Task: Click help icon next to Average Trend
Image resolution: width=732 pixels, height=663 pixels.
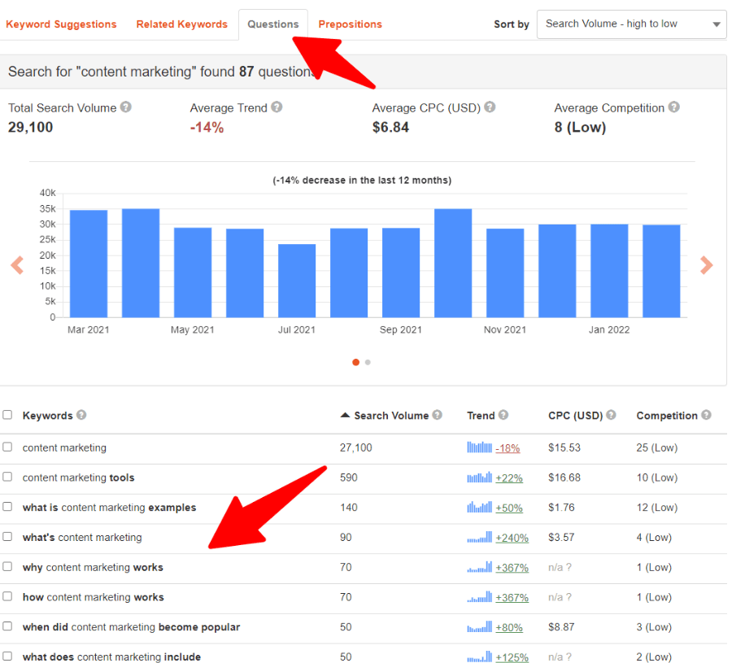Action: coord(277,107)
